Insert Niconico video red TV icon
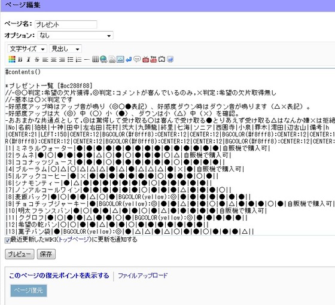The width and height of the screenshot is (335, 305). [145, 59]
